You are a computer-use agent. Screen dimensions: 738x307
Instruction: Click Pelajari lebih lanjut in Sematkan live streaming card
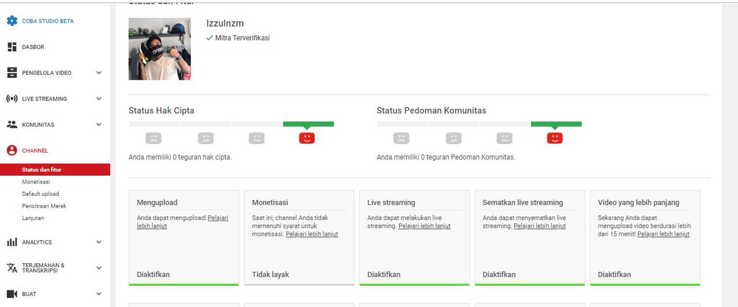pos(539,226)
